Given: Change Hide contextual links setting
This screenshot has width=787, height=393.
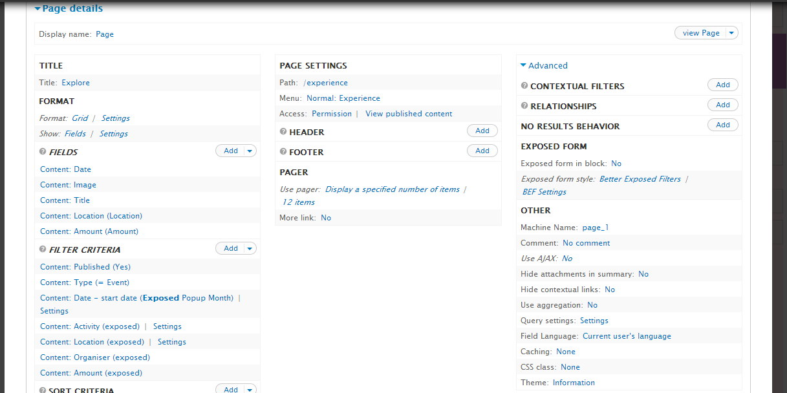Looking at the screenshot, I should [x=610, y=290].
